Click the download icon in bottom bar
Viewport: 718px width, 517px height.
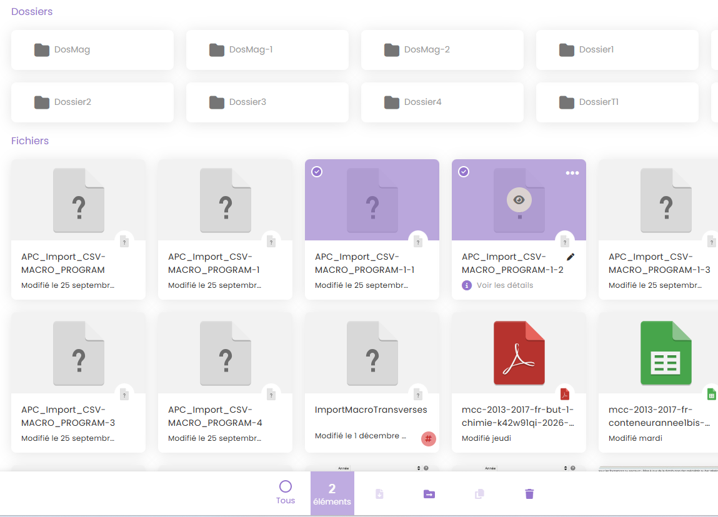(379, 494)
